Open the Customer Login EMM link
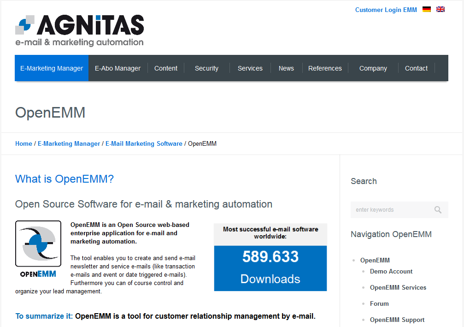 pos(386,10)
